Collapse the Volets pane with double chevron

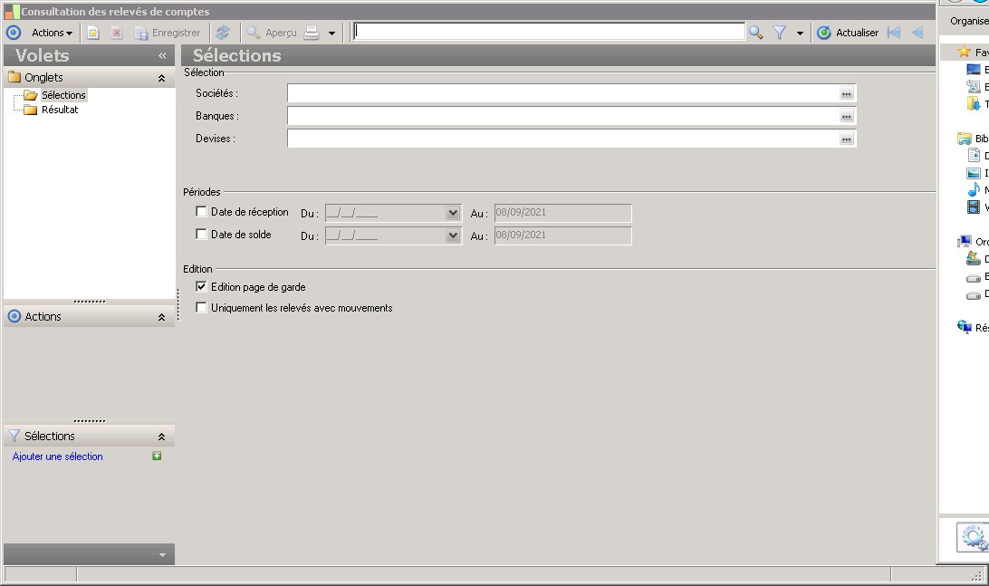click(x=162, y=55)
